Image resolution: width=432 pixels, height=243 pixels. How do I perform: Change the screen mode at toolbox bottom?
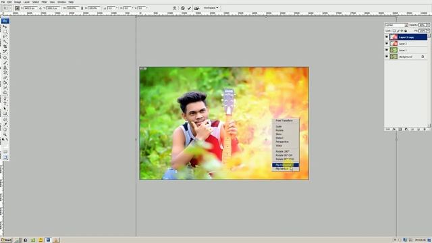point(5,157)
